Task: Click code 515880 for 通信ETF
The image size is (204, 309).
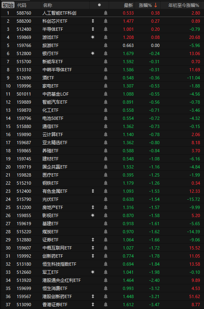Action: [x=24, y=126]
